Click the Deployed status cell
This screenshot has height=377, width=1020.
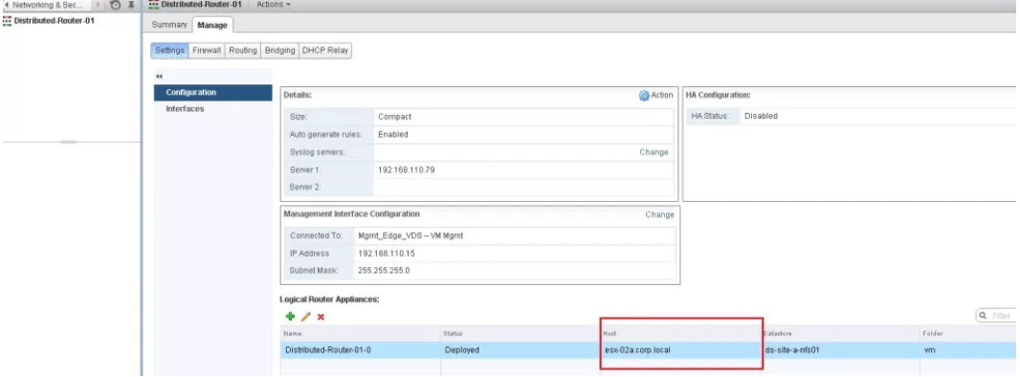[462, 349]
